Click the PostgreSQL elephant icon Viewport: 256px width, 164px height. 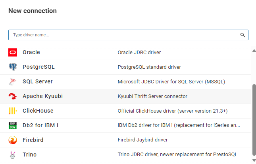coord(13,67)
